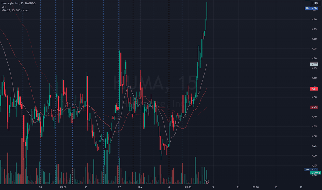Click the Bid 4.98 price label

tap(311, 8)
